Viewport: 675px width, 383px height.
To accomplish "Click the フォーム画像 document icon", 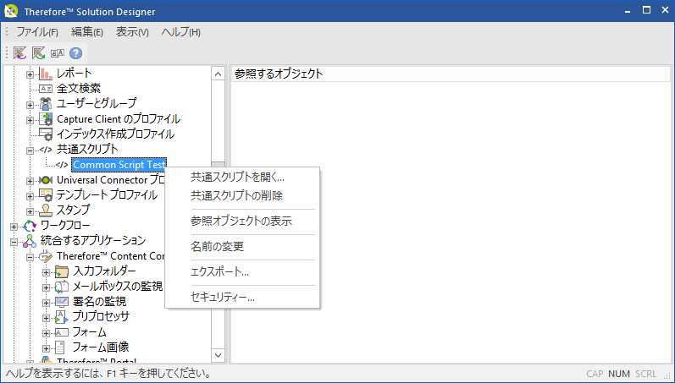I will coord(61,347).
